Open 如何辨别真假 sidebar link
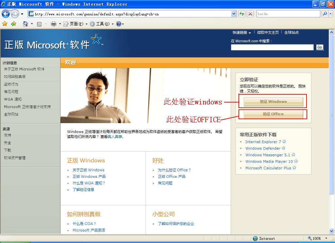Screen dimensions: 335x243 coord(14,77)
